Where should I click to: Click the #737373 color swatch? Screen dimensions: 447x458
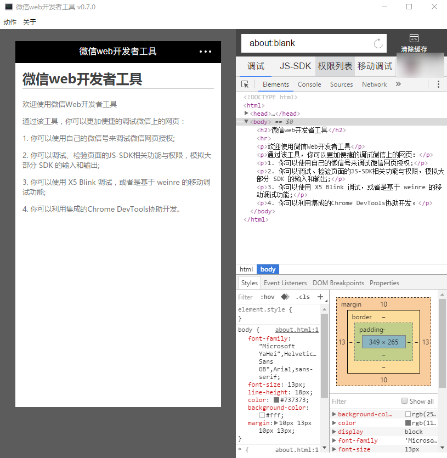pyautogui.click(x=276, y=400)
